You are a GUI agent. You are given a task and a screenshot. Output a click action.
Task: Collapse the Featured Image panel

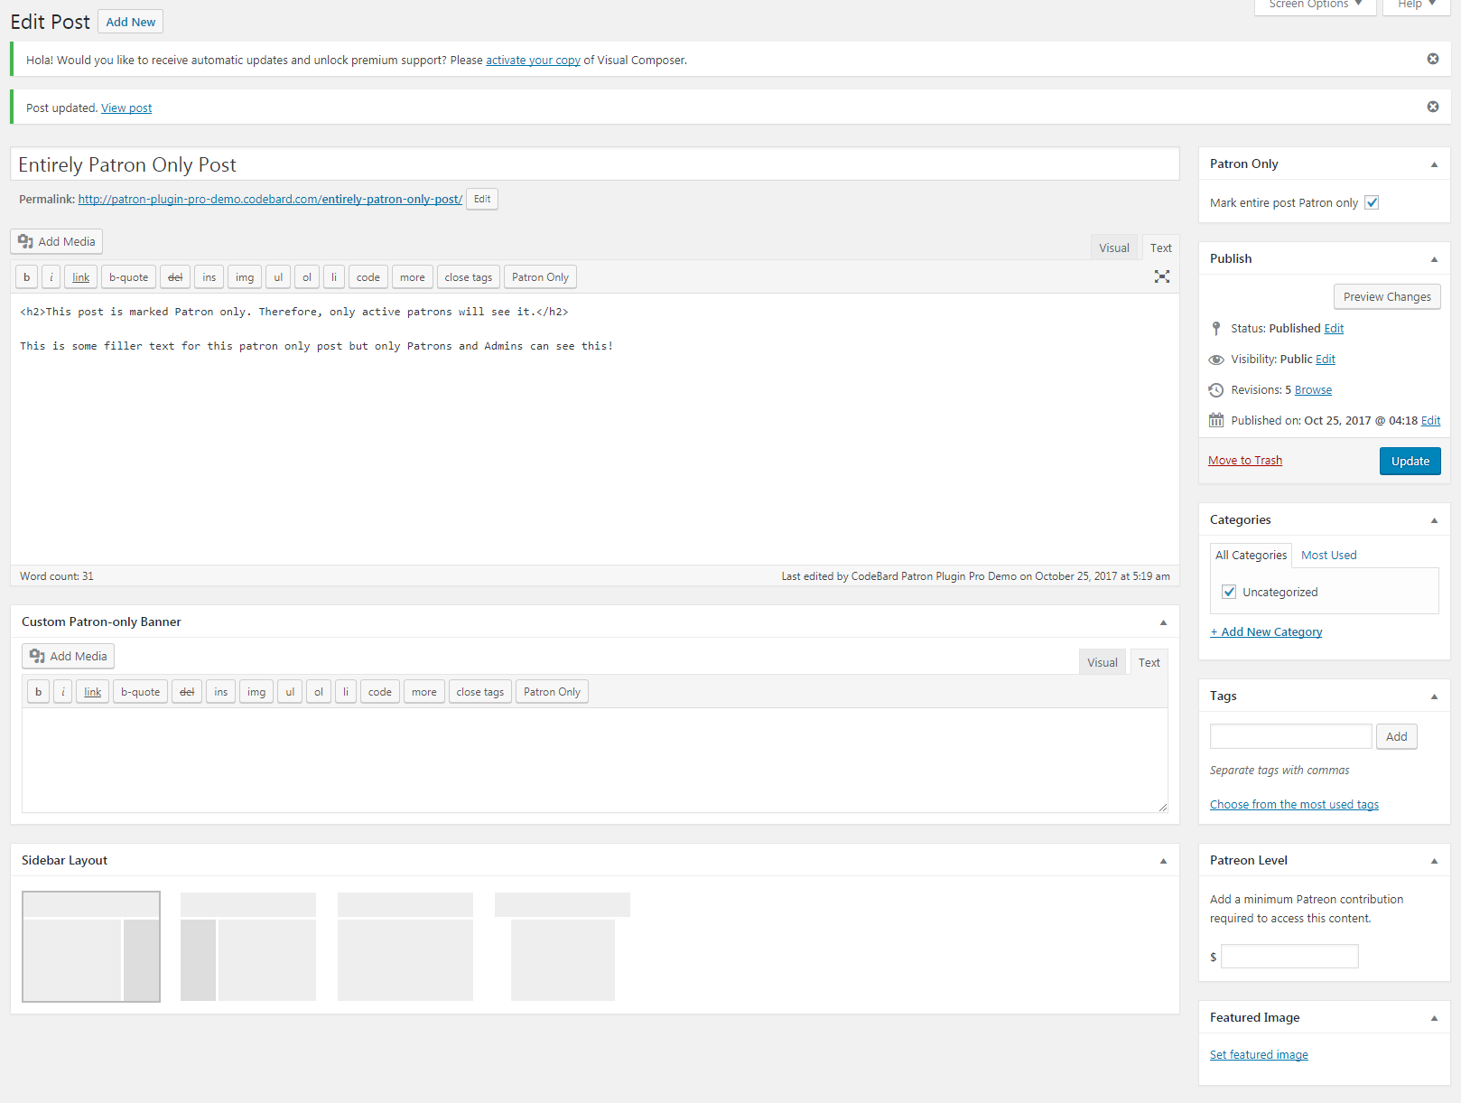point(1433,1017)
